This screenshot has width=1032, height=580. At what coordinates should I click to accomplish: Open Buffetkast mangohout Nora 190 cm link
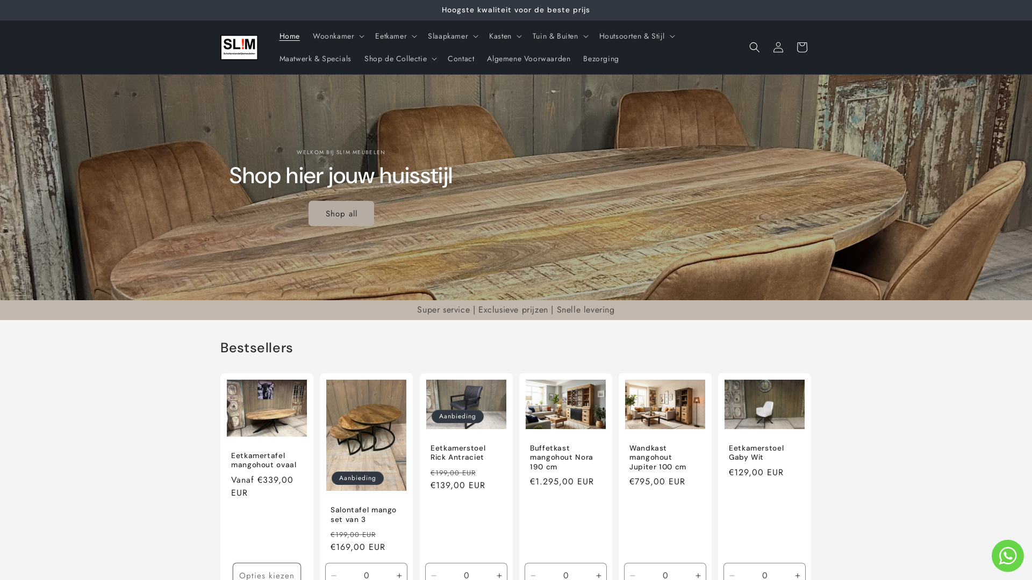coord(561,457)
